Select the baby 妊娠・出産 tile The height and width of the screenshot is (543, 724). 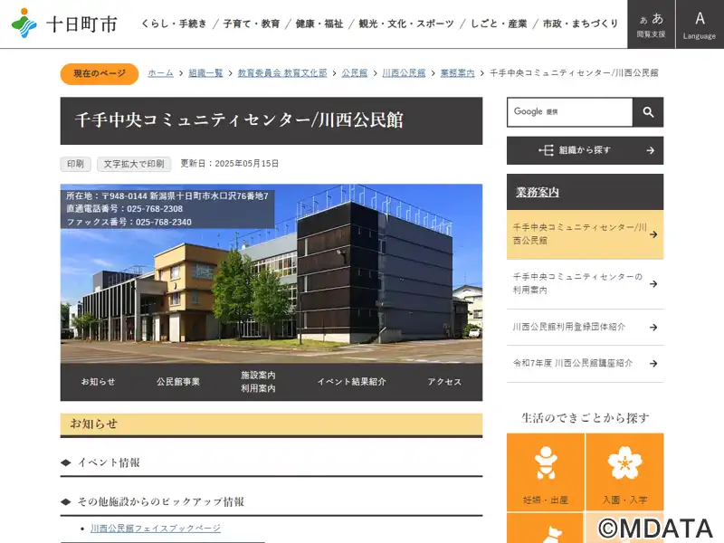[546, 472]
